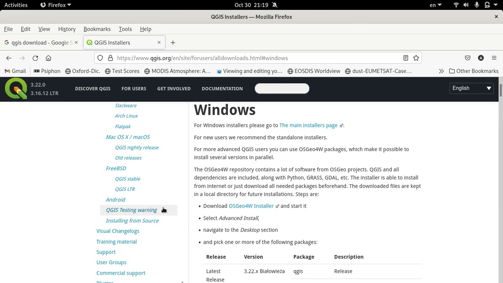Click the microphone icon in top bar

(x=477, y=5)
